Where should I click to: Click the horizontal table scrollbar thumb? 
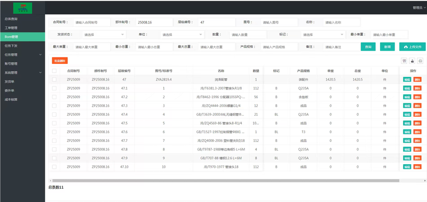(226, 181)
